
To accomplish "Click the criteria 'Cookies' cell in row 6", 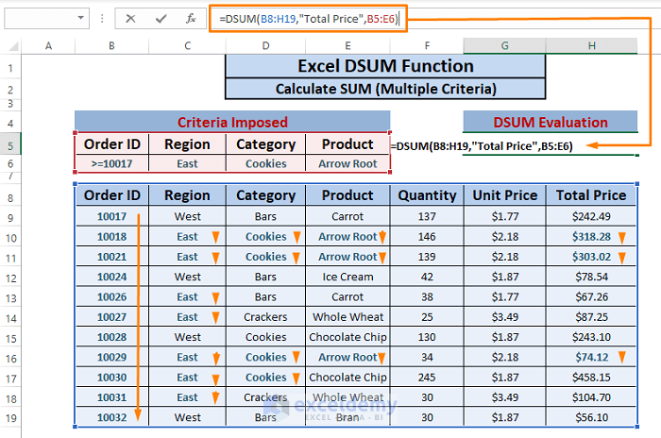I will 265,163.
